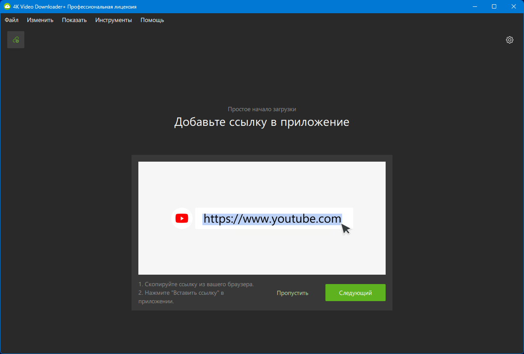The width and height of the screenshot is (524, 354).
Task: Click the 'Простое начало загрузки' subtitle
Action: point(262,109)
